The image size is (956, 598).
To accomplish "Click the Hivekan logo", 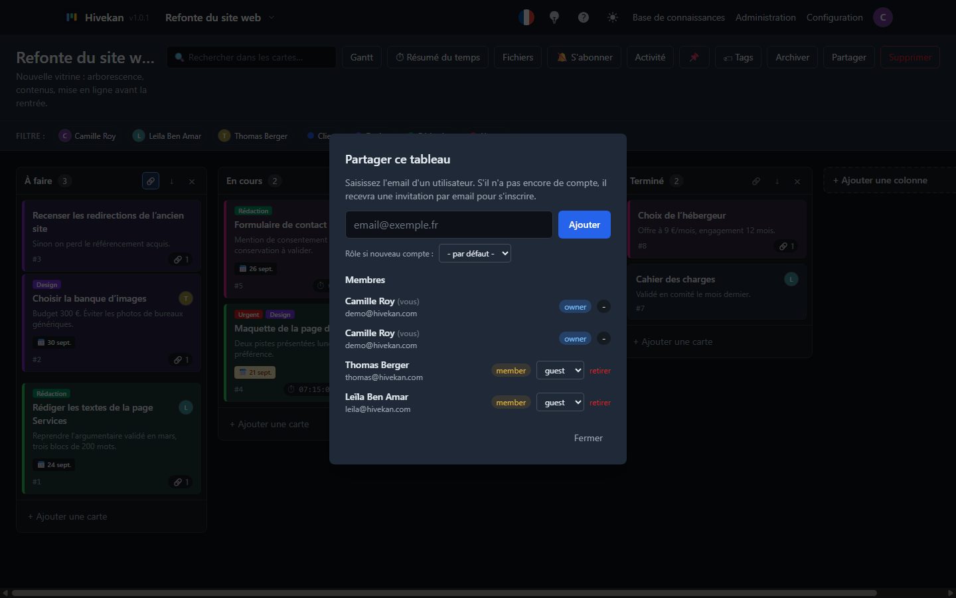I will click(x=72, y=17).
